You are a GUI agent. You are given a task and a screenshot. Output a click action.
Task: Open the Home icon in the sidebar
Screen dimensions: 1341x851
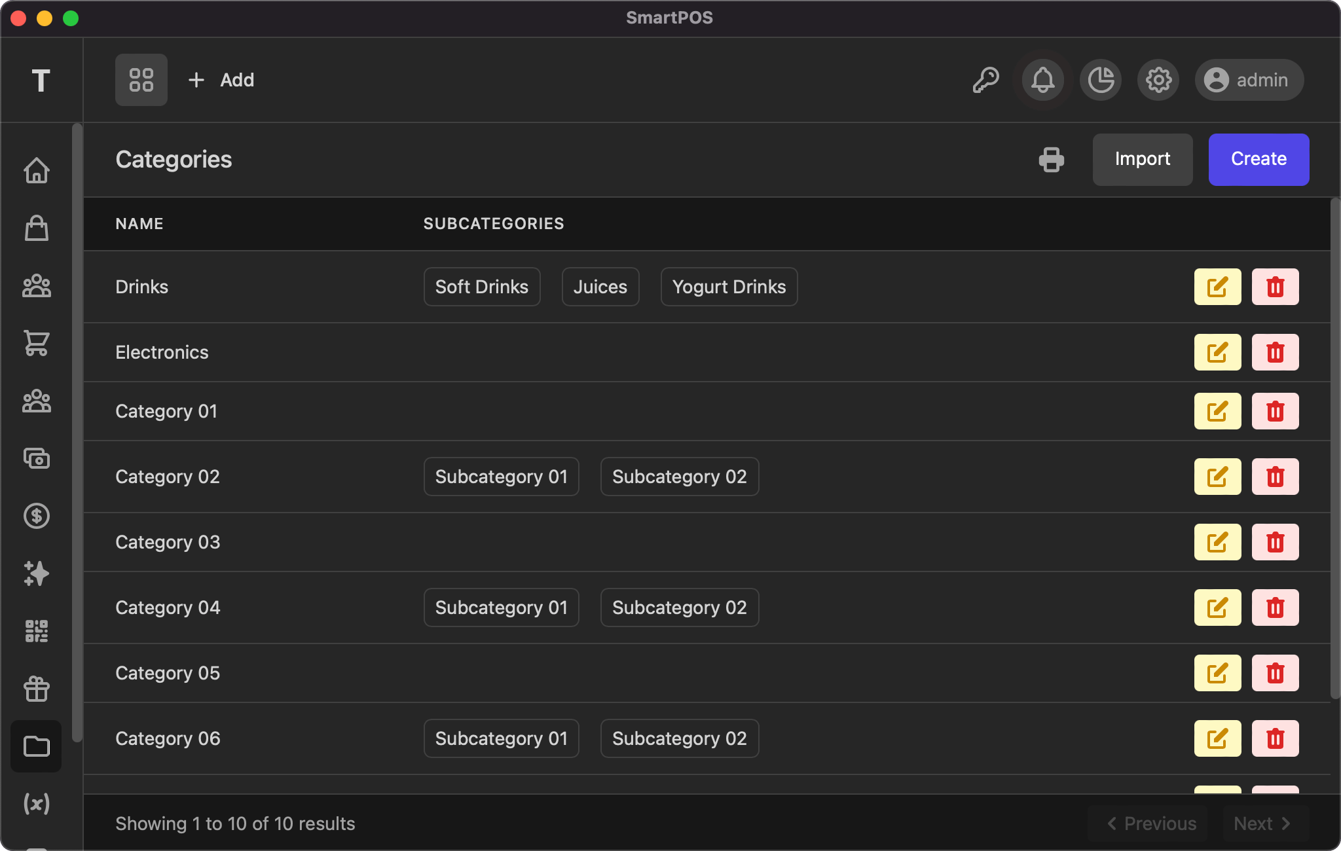[x=37, y=170]
